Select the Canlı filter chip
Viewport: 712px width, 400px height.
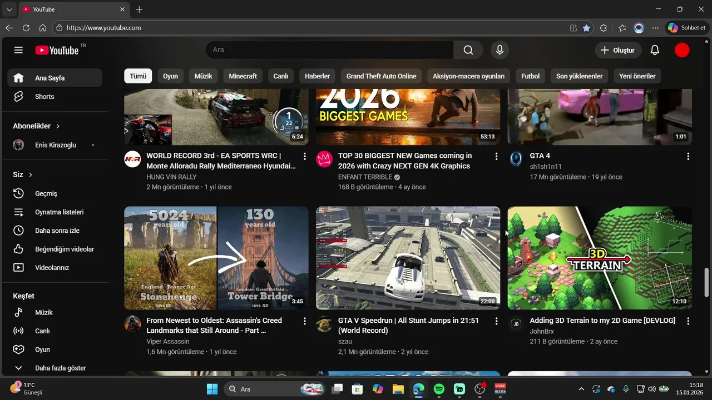point(280,76)
